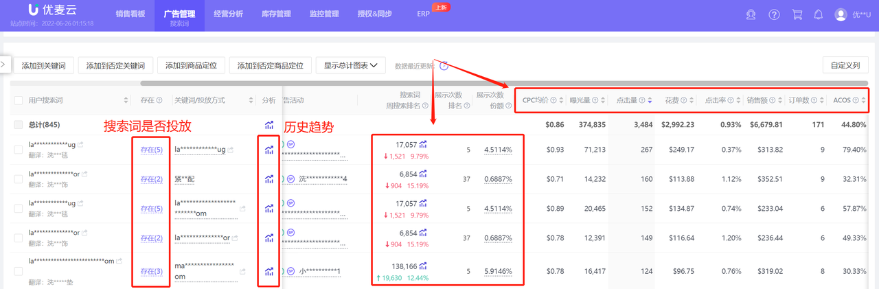Click 添加到商品定位 button
The height and width of the screenshot is (289, 879).
tap(191, 66)
